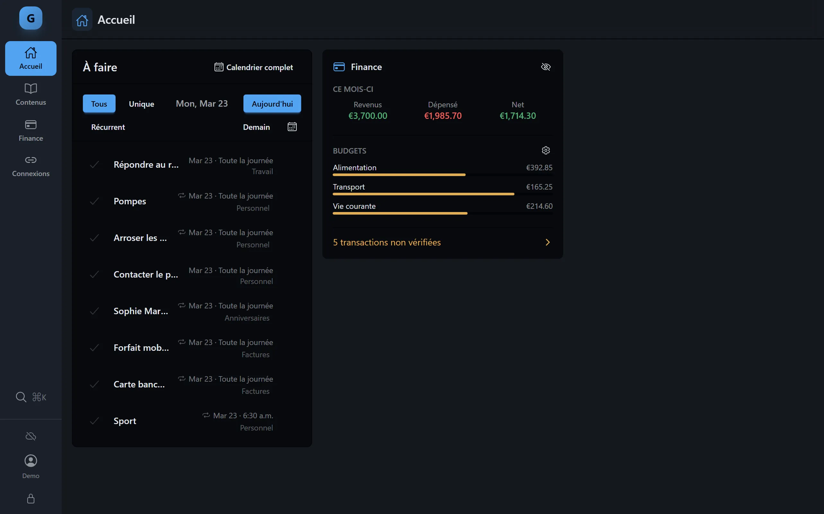Open the Mon, Mar 23 date selector

(201, 103)
